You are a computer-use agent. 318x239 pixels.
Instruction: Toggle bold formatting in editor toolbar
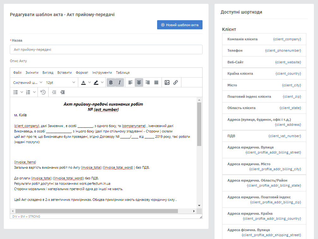click(111, 83)
